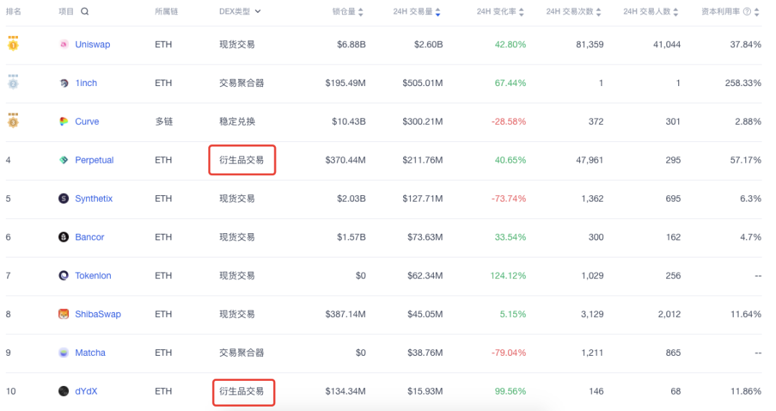Click the silver rank 2 medal icon
The width and height of the screenshot is (776, 411).
[x=14, y=82]
